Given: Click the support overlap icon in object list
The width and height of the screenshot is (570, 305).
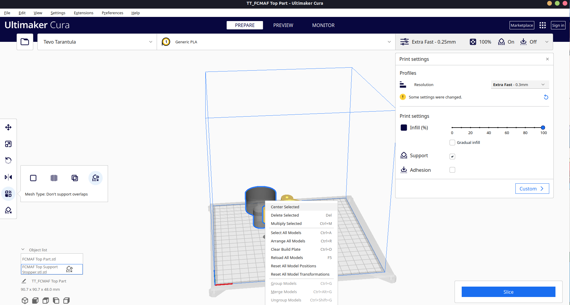Looking at the screenshot, I should coord(69,269).
